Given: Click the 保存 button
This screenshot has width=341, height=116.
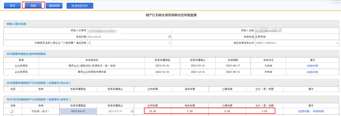Looking at the screenshot, I should pos(12,6).
